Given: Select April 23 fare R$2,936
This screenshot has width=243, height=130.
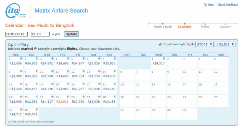Looking at the screenshot, I should coord(31,102).
